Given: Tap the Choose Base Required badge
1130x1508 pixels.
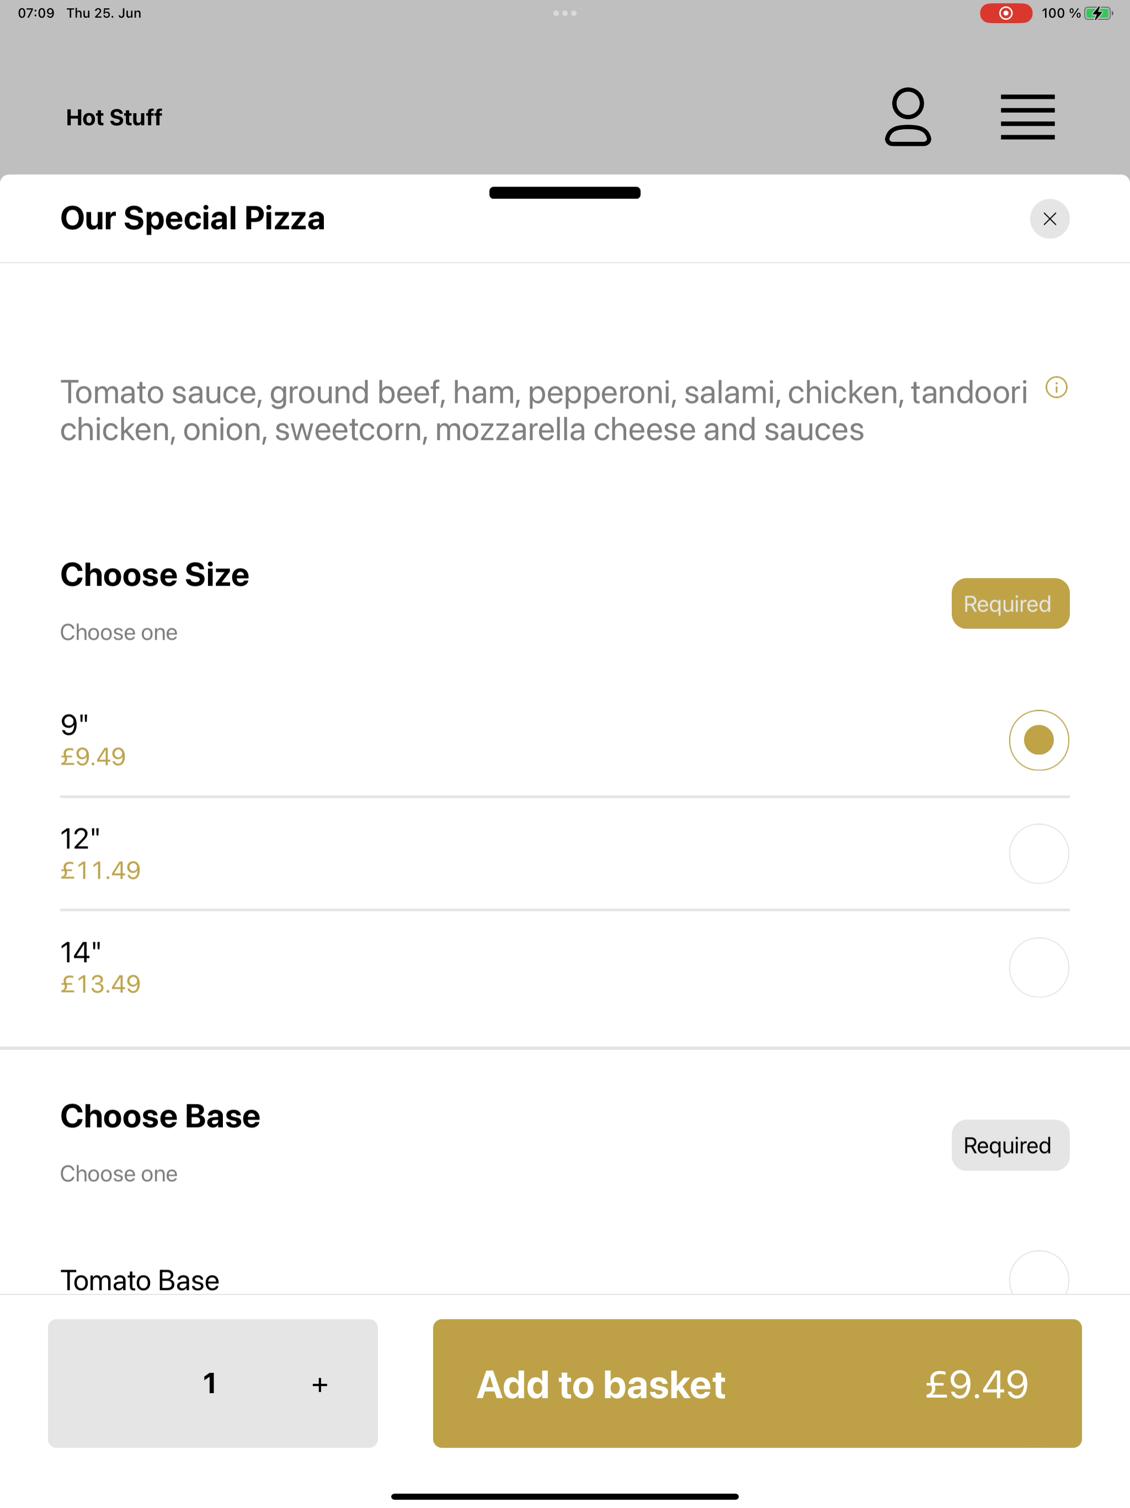Looking at the screenshot, I should click(x=1009, y=1145).
